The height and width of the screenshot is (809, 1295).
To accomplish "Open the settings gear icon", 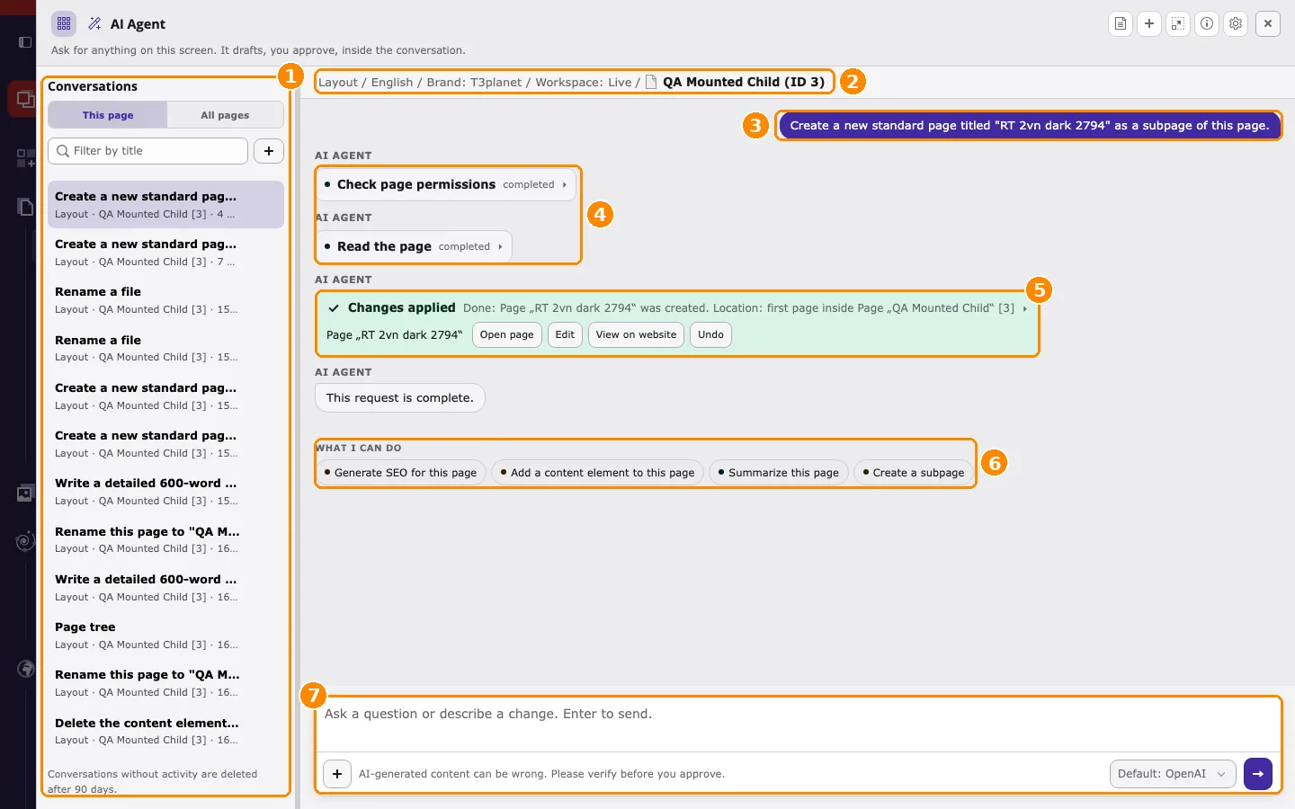I will 1236,24.
